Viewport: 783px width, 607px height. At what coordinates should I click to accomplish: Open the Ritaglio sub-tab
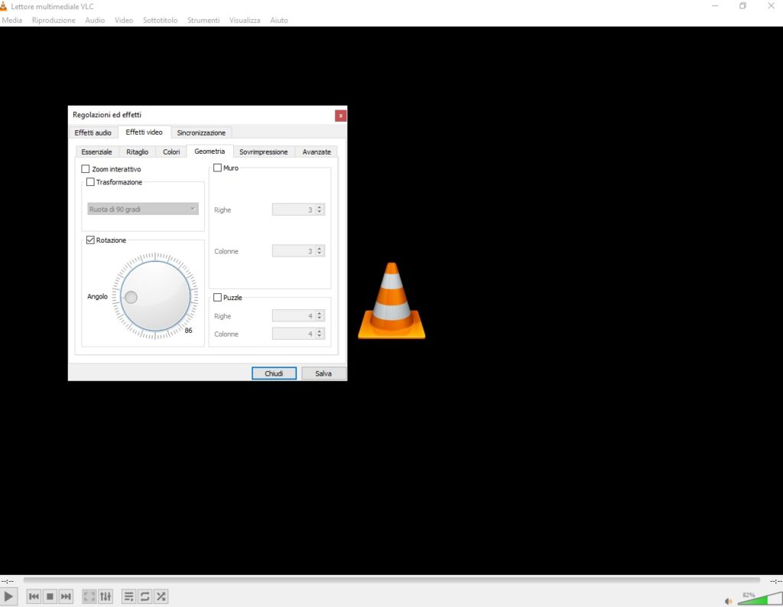point(138,152)
